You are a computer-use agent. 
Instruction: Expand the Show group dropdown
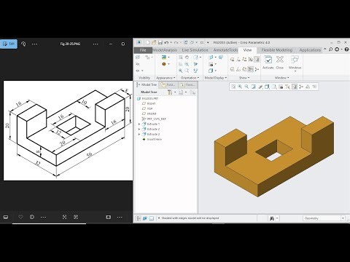(244, 78)
